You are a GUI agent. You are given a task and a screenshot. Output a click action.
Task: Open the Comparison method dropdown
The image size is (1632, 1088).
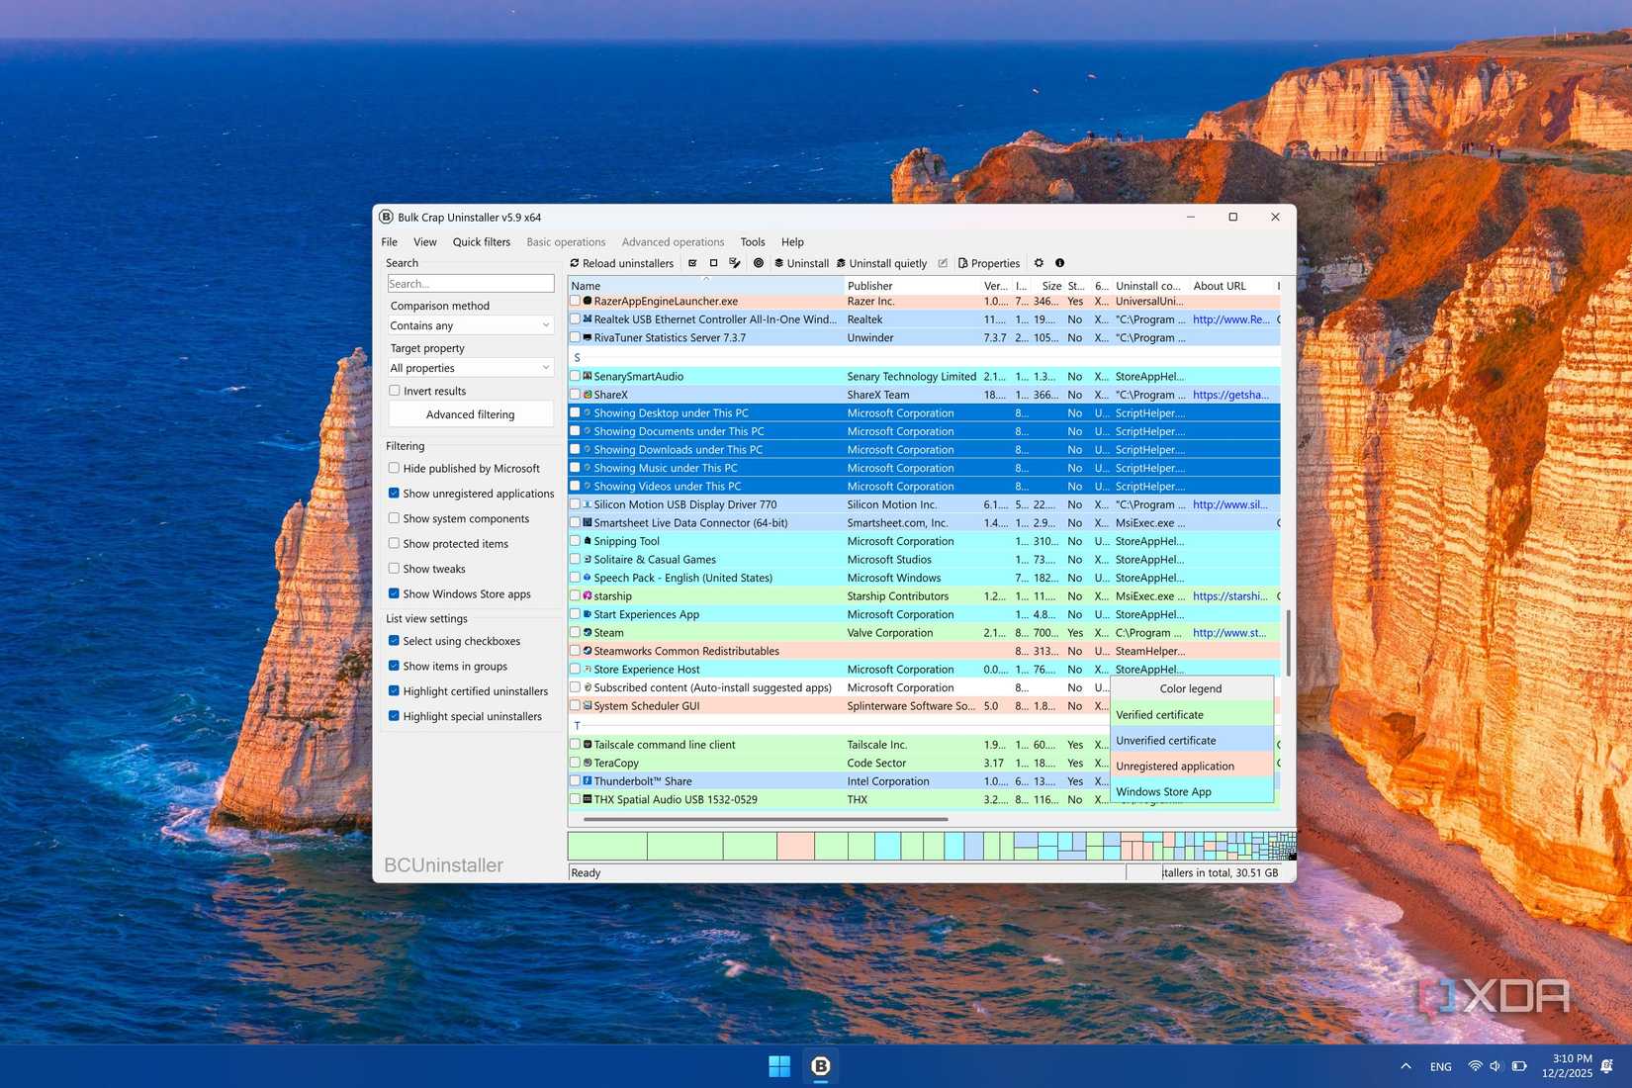tap(471, 325)
